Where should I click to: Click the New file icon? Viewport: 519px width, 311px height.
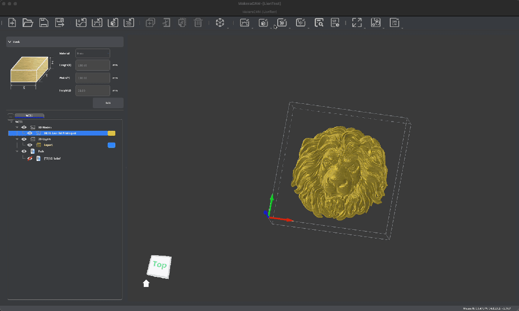12,23
